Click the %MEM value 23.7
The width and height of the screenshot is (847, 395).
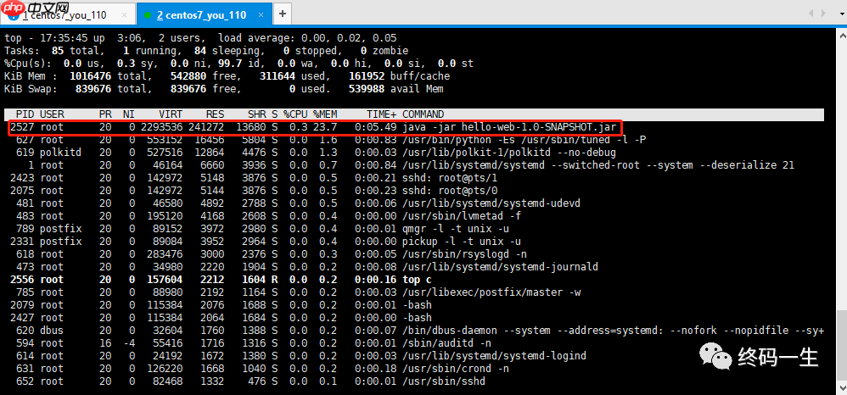tap(325, 127)
